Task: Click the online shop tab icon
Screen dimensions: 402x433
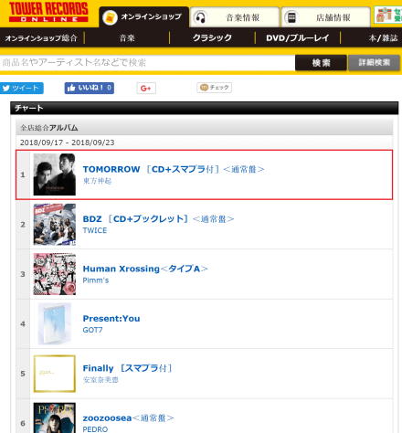Action: pyautogui.click(x=110, y=17)
